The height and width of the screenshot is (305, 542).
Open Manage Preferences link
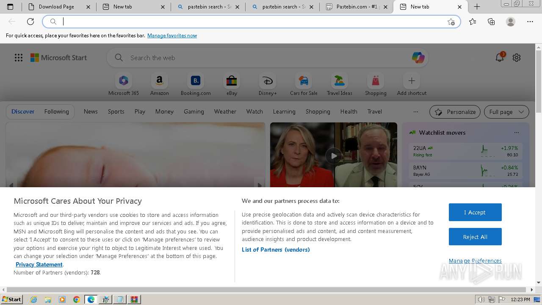tap(475, 261)
